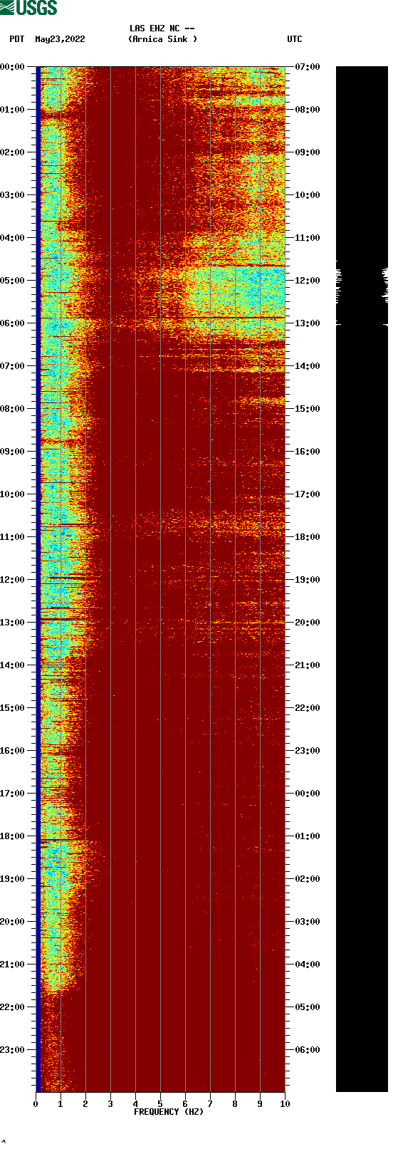
Task: Click the frequency axis label '3'
Action: click(x=110, y=1104)
